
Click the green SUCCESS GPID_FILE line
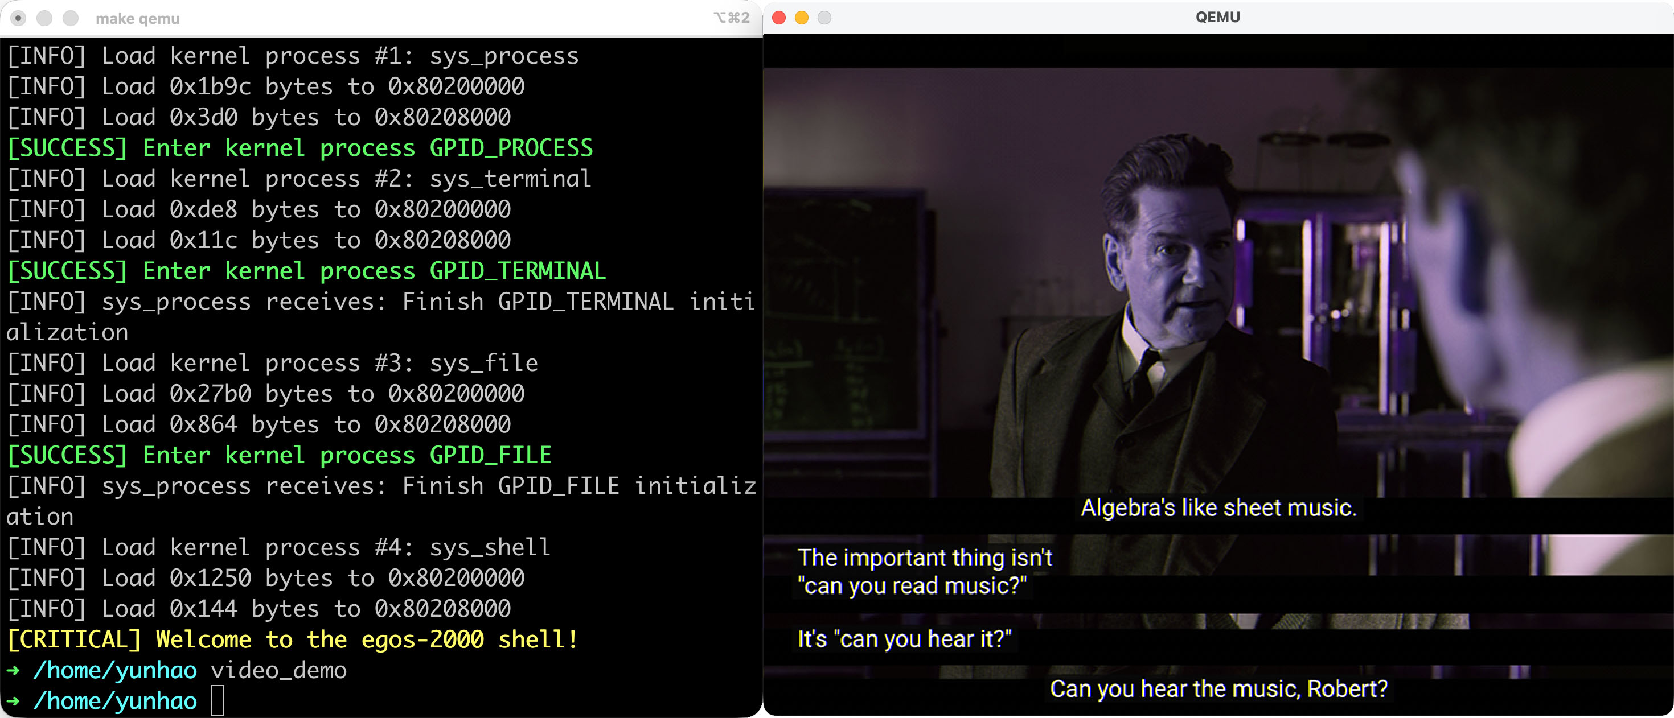pyautogui.click(x=280, y=455)
